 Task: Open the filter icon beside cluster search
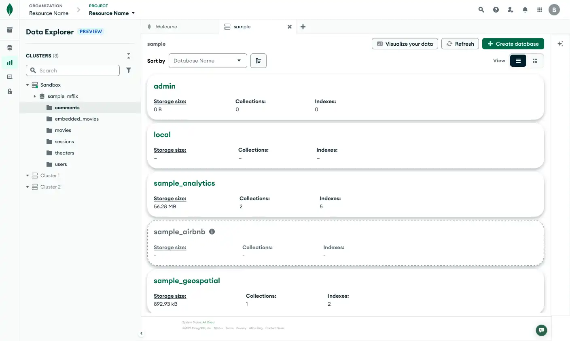(x=129, y=70)
